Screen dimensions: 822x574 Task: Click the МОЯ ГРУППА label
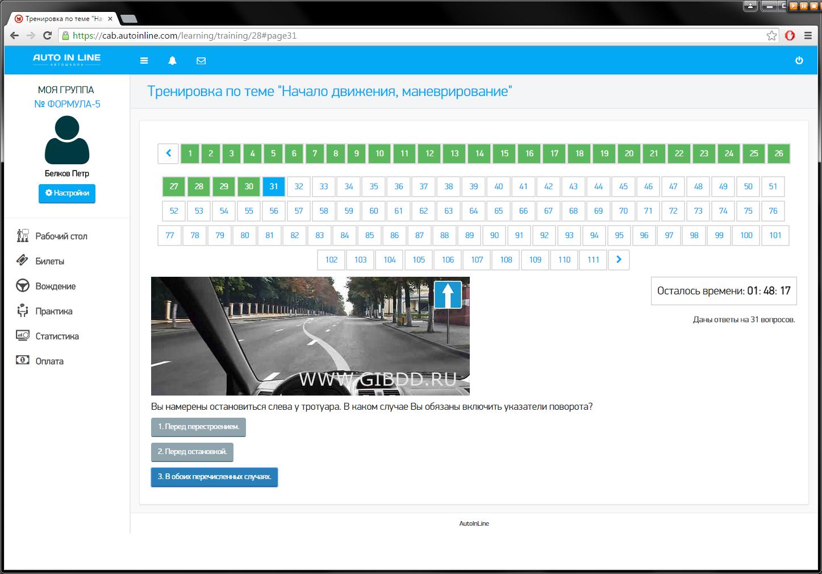click(66, 90)
